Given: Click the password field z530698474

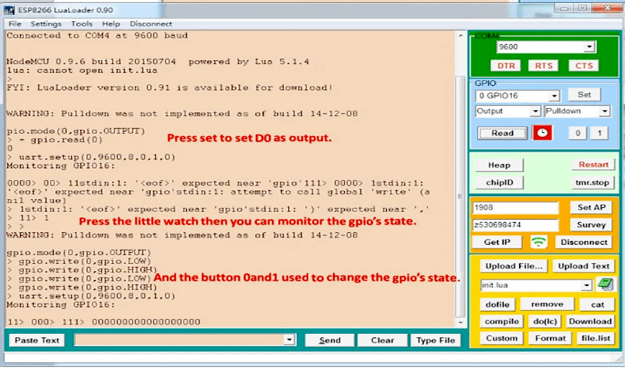Looking at the screenshot, I should point(515,225).
